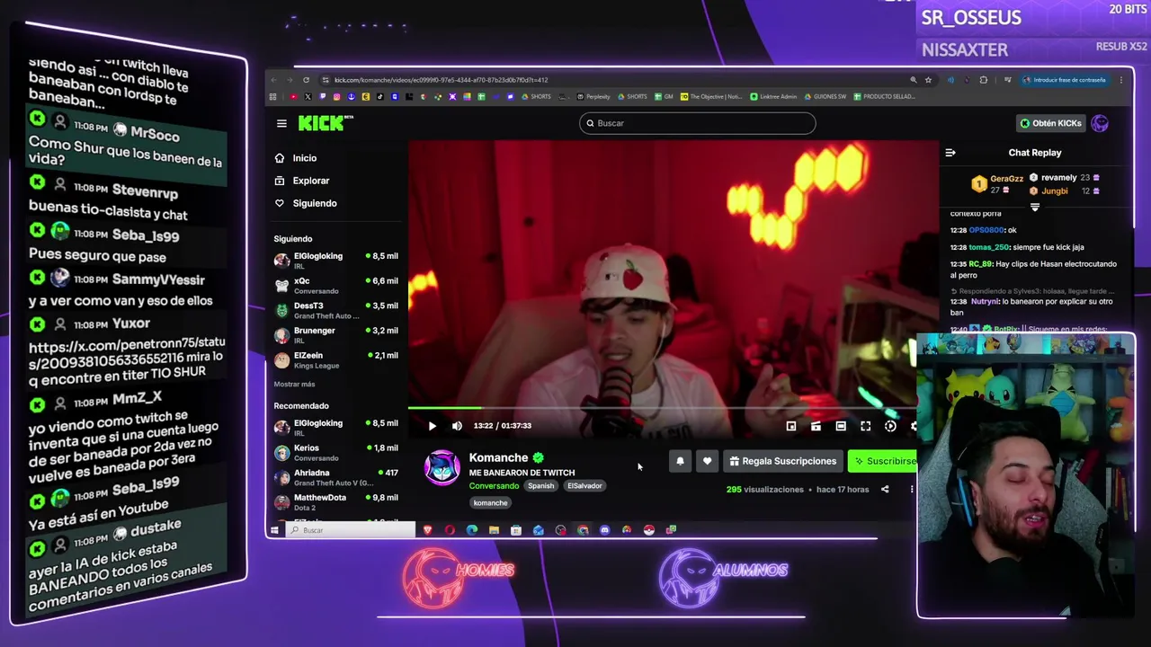This screenshot has width=1151, height=647.
Task: Play the Komanche video
Action: [432, 426]
